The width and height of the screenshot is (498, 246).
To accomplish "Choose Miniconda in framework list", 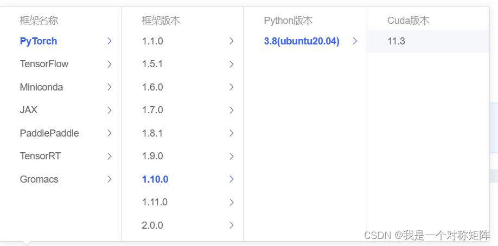I will pyautogui.click(x=41, y=87).
